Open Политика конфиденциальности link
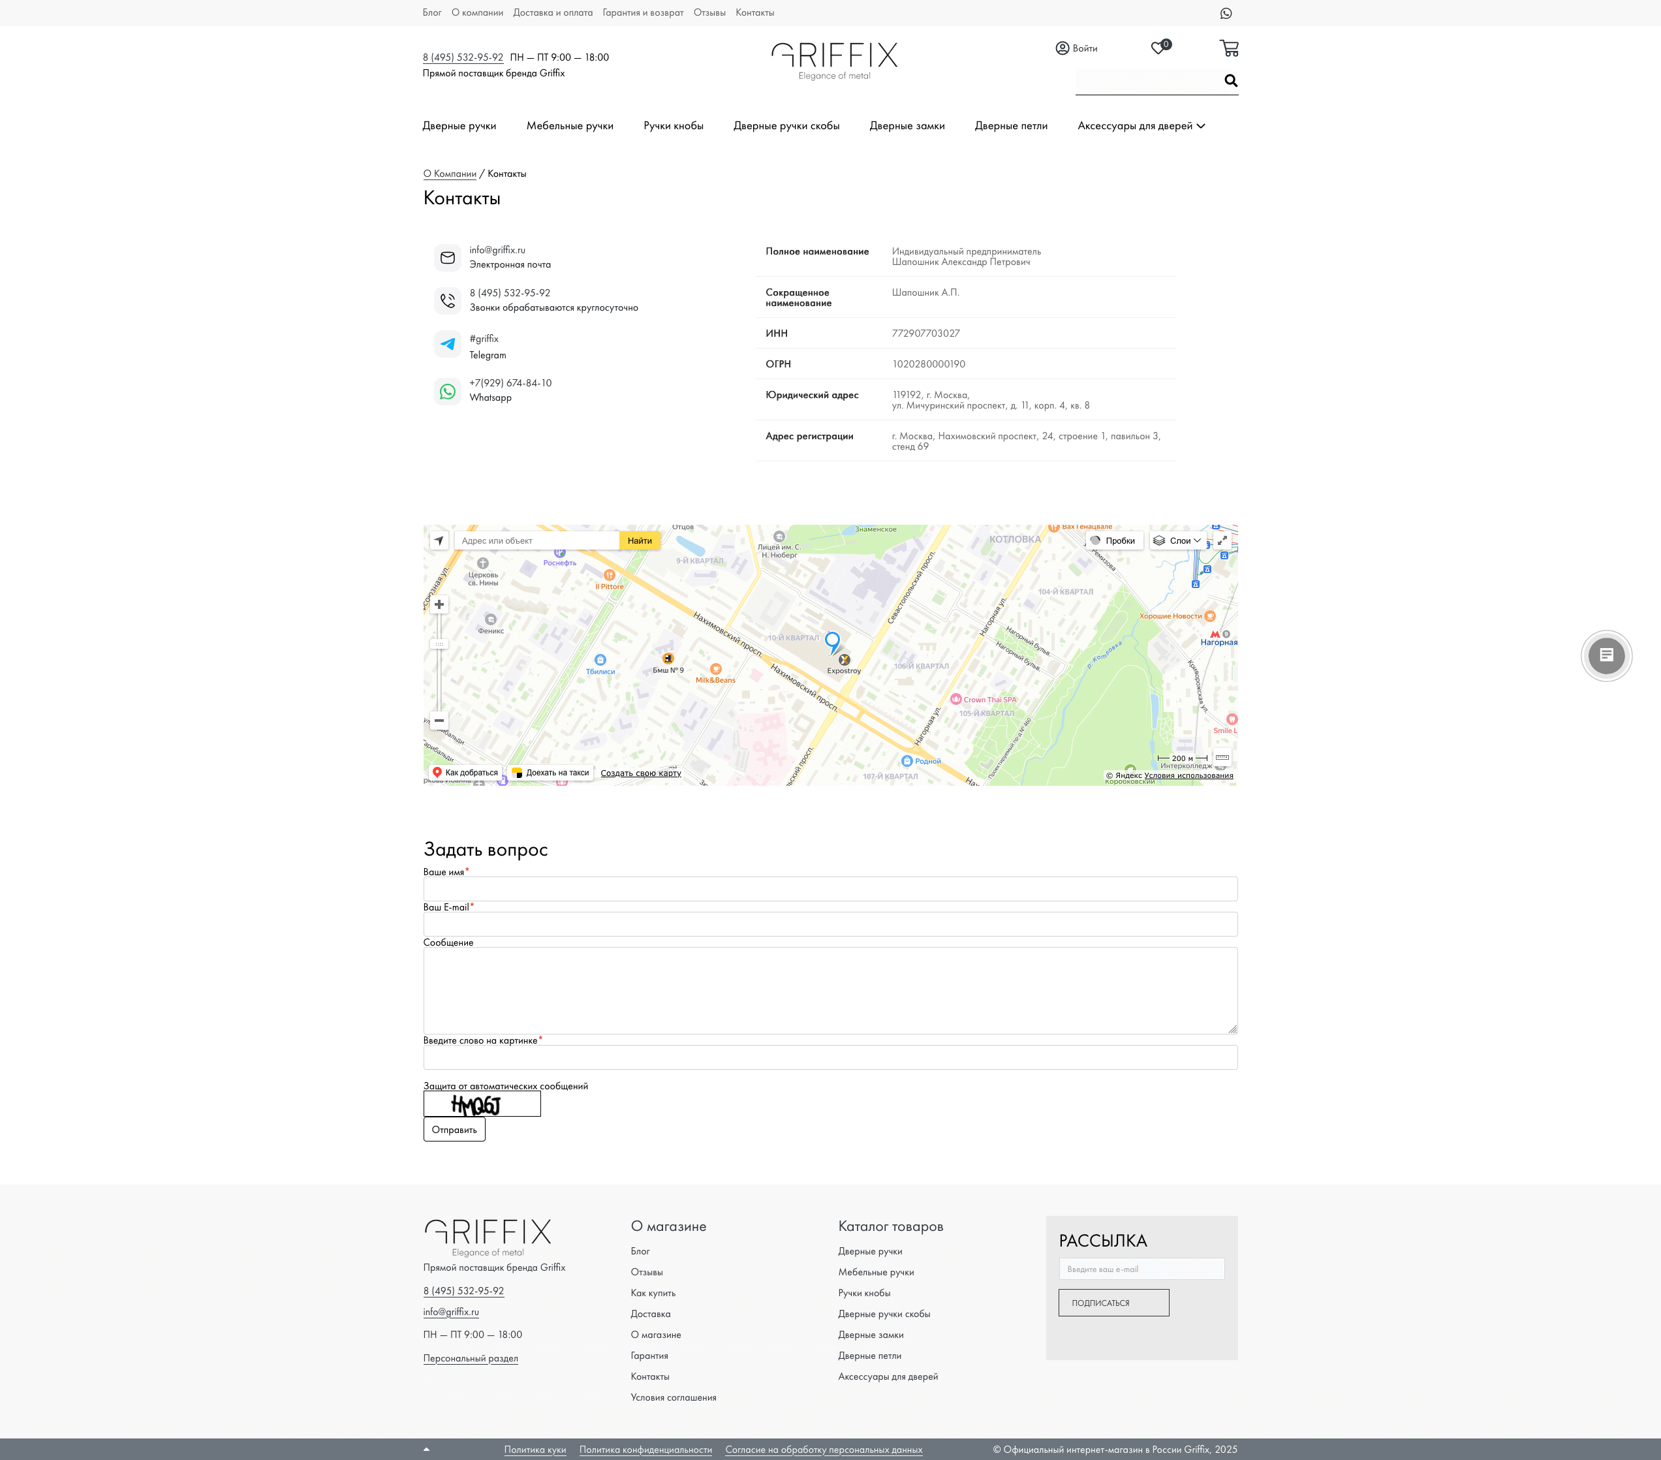Screen dimensions: 1661x1460 click(x=645, y=1450)
